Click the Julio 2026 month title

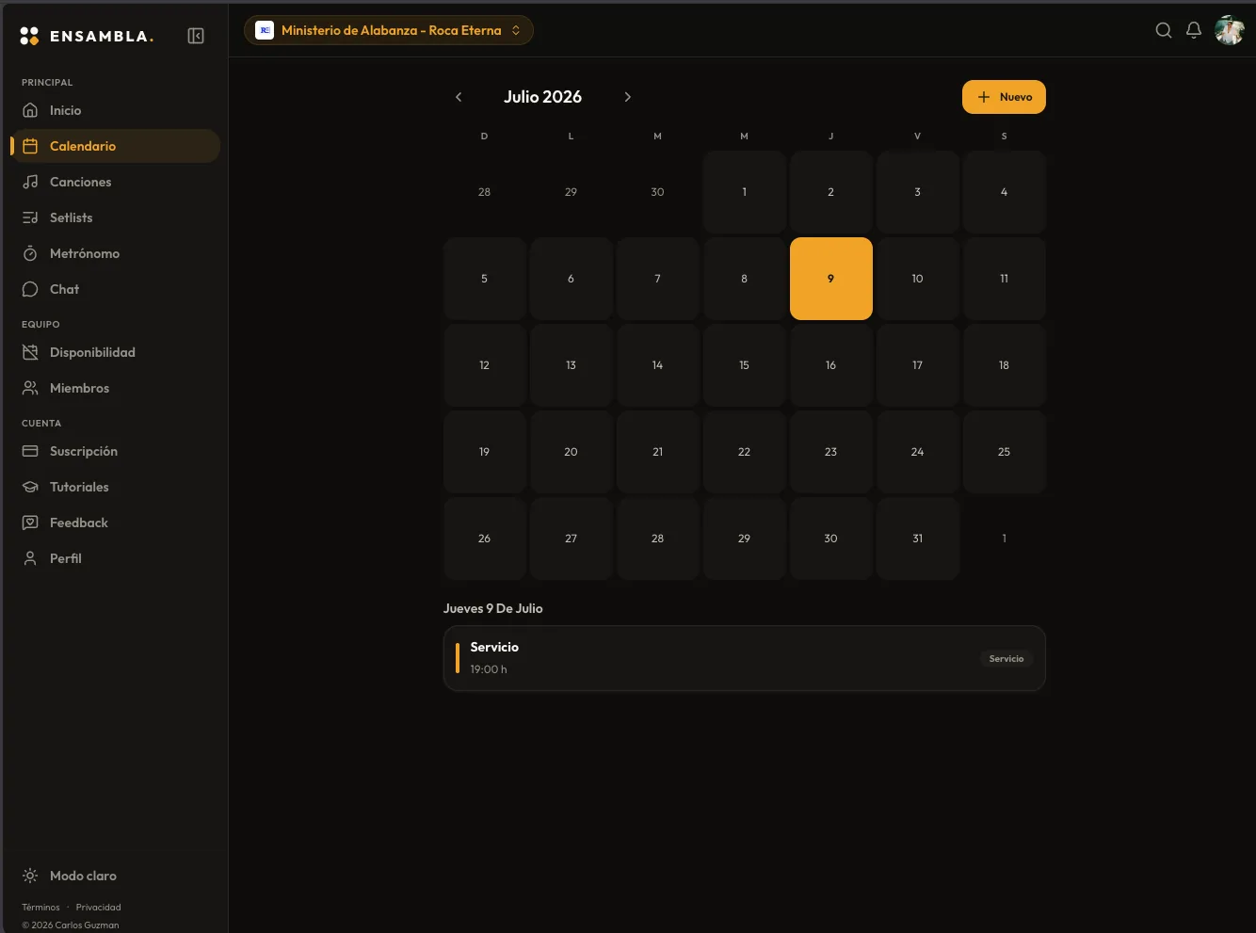coord(542,97)
